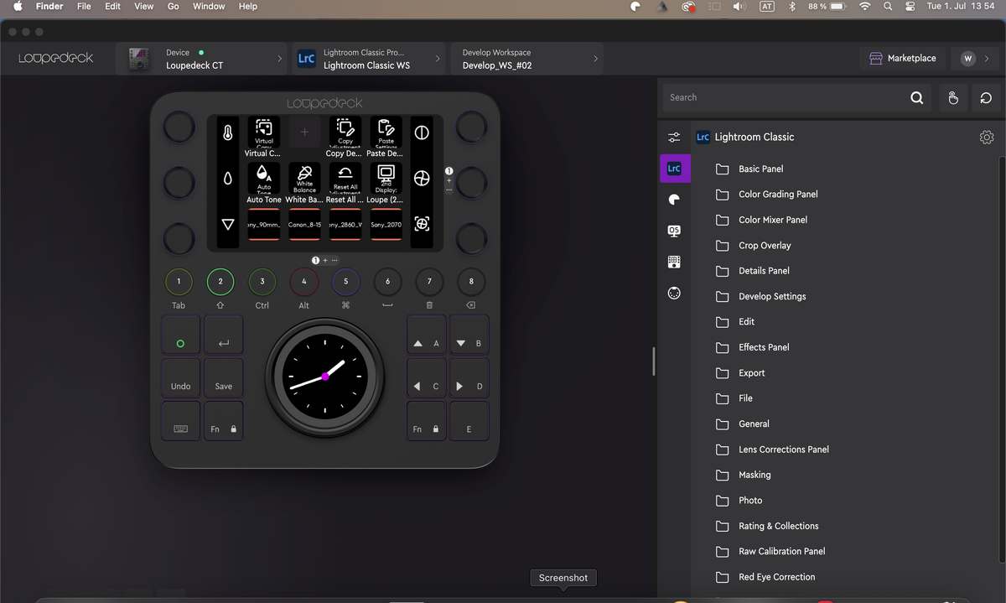Open the round face sidebar icon
The height and width of the screenshot is (603, 1006).
tap(674, 293)
